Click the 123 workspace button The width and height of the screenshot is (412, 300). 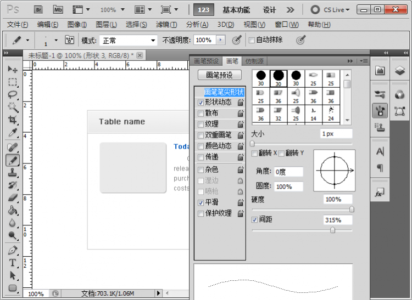coord(204,10)
